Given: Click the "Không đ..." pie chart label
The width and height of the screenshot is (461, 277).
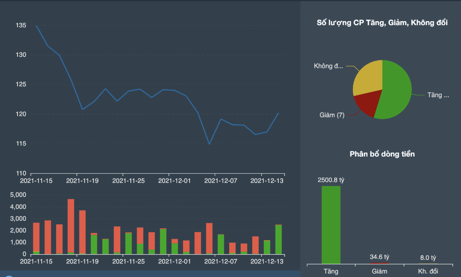Looking at the screenshot, I should click(328, 66).
